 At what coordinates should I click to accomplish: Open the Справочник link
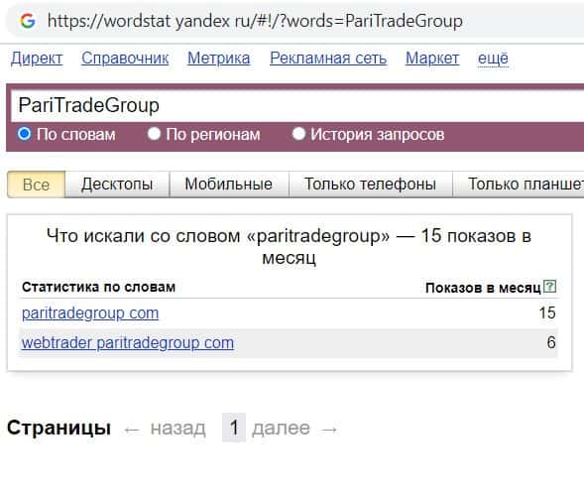(x=125, y=59)
